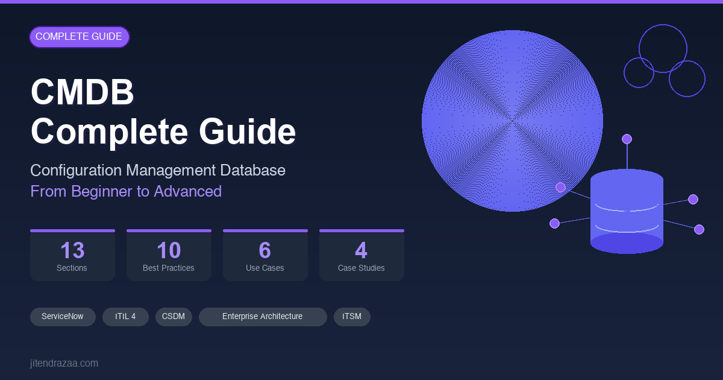Select the large dotted sphere graphic

click(x=512, y=119)
